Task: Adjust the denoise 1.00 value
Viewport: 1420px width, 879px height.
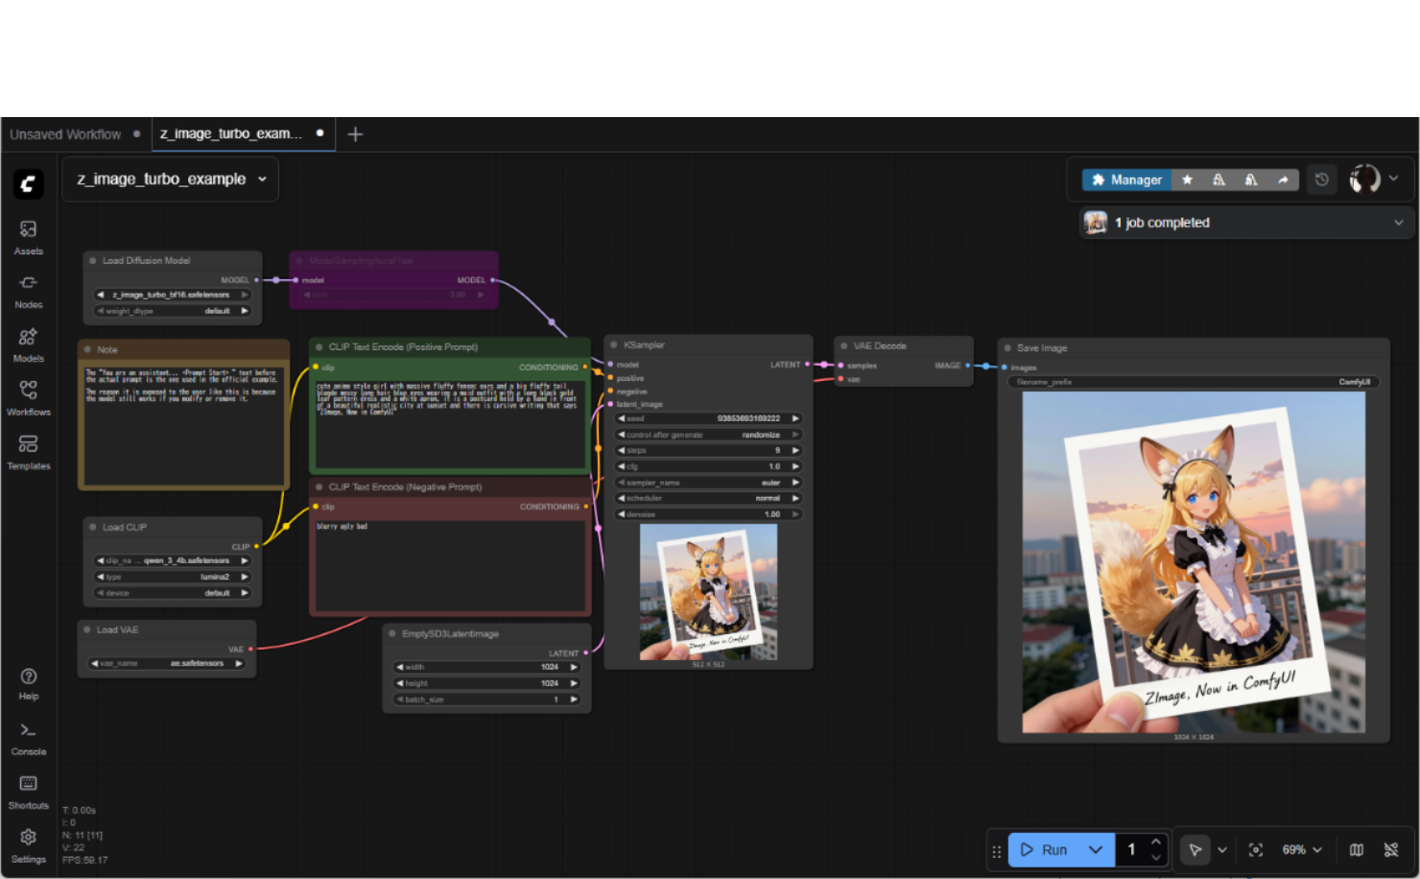Action: coord(708,514)
